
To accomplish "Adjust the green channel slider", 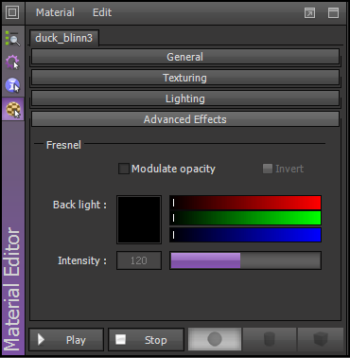I will 245,218.
